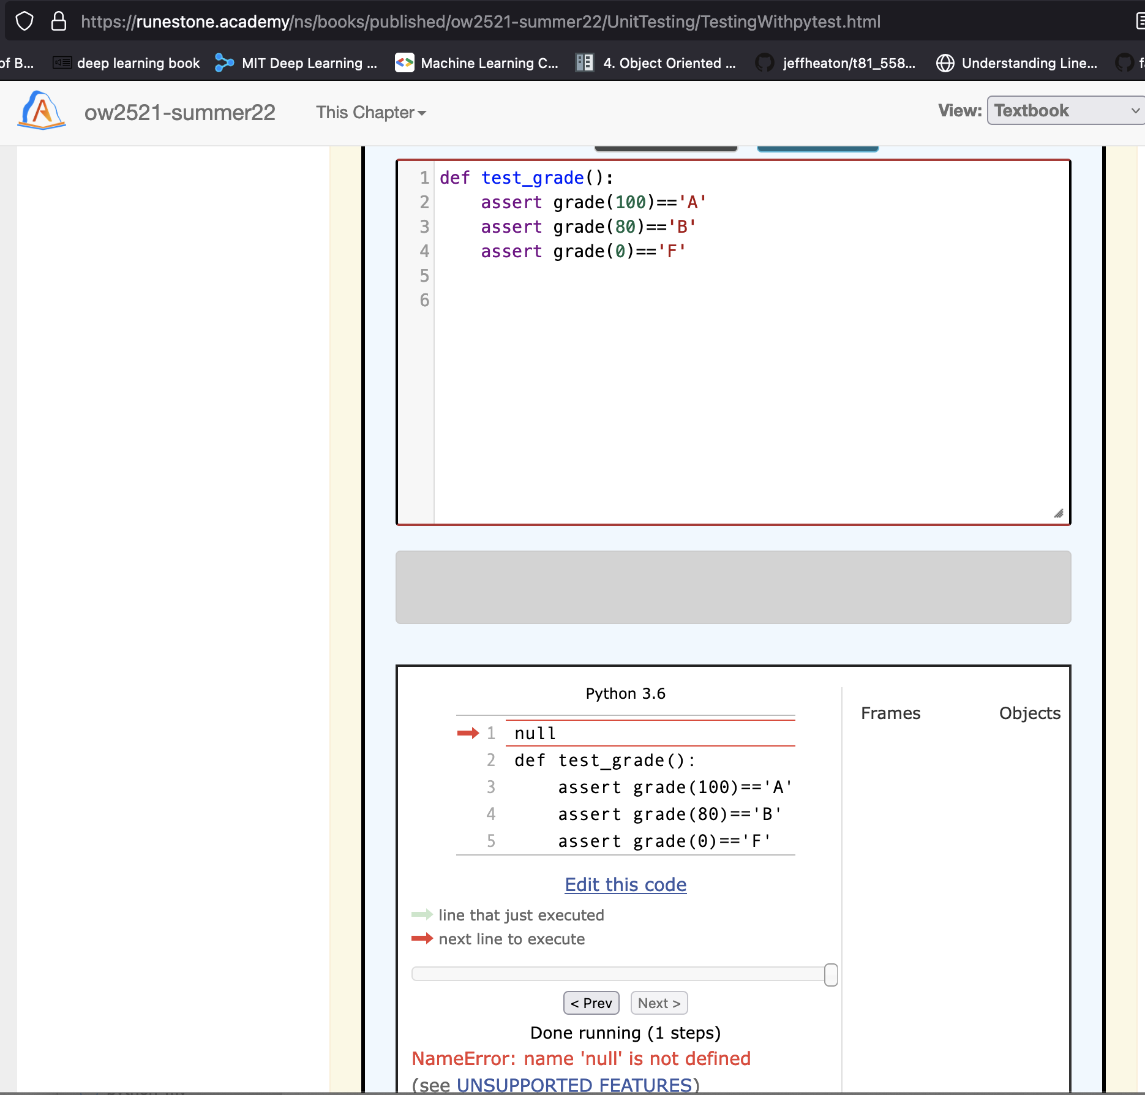Click the browser address bar URL

coord(481,21)
